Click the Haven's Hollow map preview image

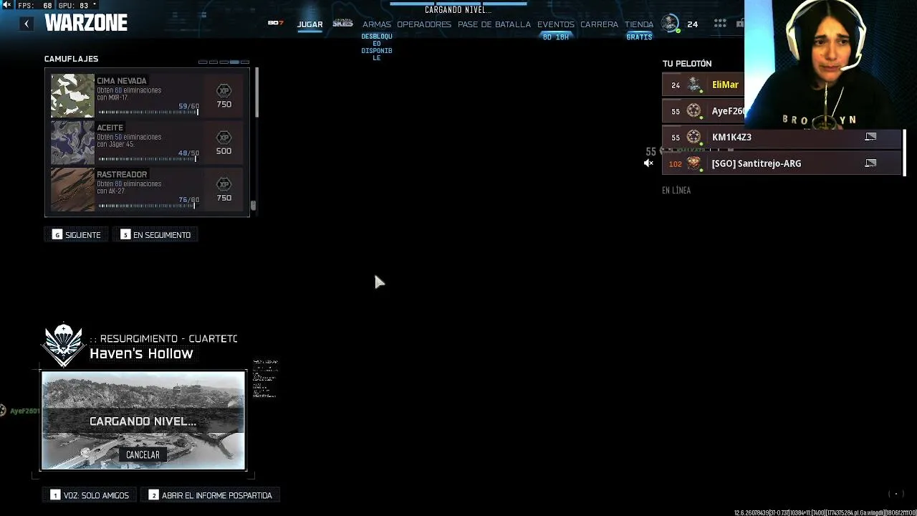143,420
